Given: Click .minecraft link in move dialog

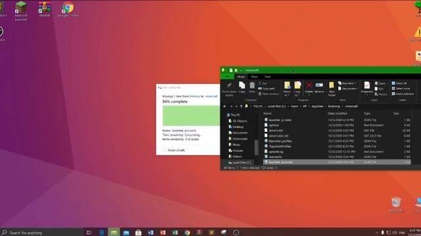Looking at the screenshot, I should [x=211, y=96].
